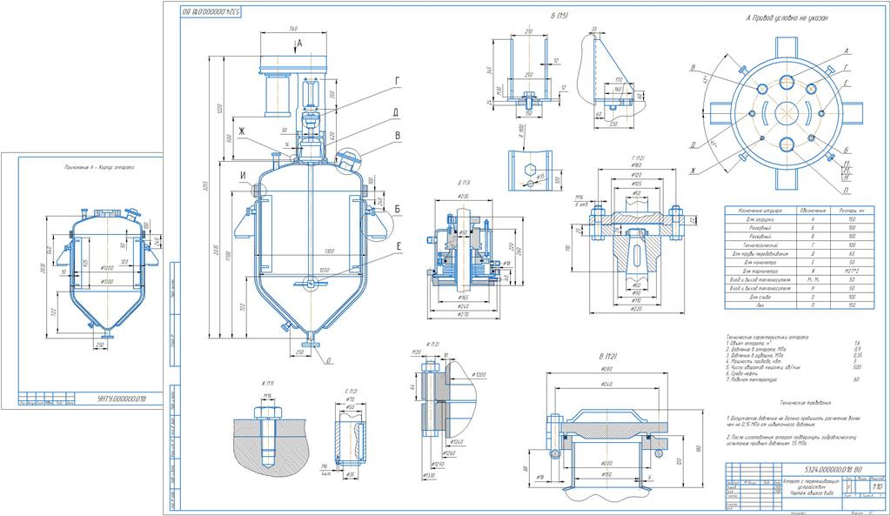This screenshot has height=516, width=891.
Task: Select the 'Г (1:2)' coupling section title
Action: click(636, 158)
